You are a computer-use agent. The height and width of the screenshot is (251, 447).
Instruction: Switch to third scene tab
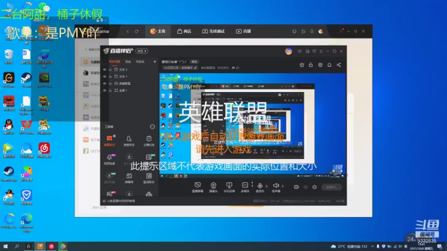pyautogui.click(x=140, y=62)
